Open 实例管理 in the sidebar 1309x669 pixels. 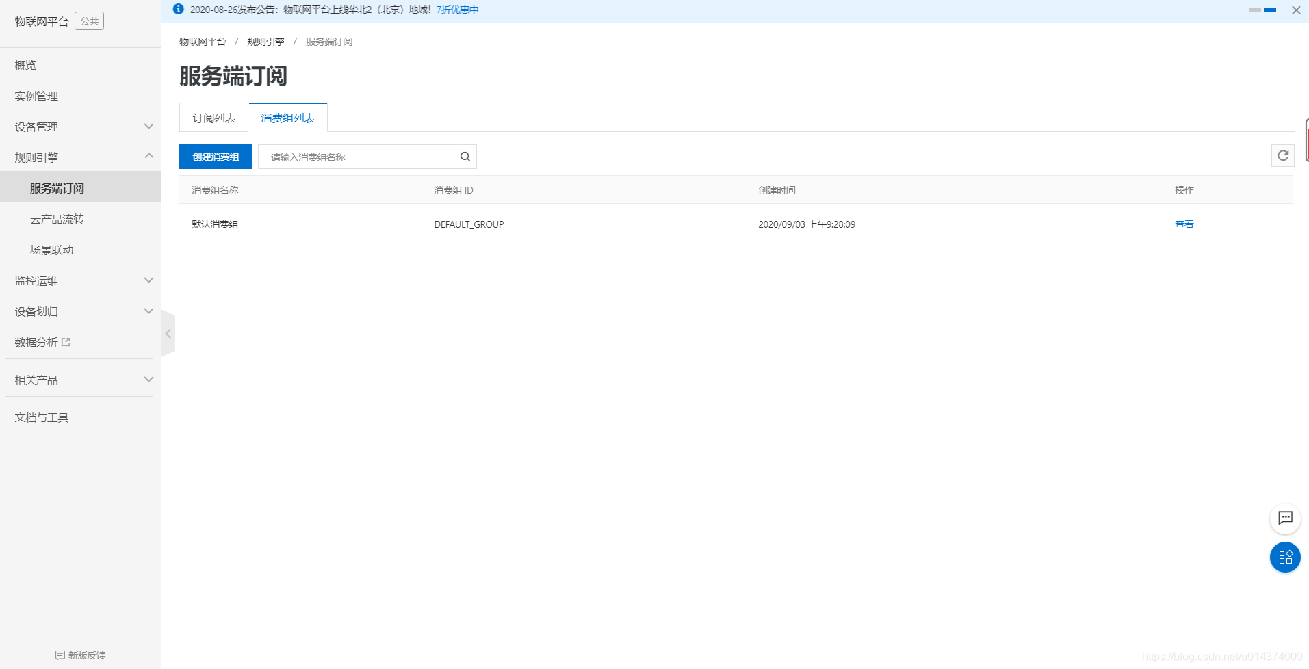[x=36, y=96]
